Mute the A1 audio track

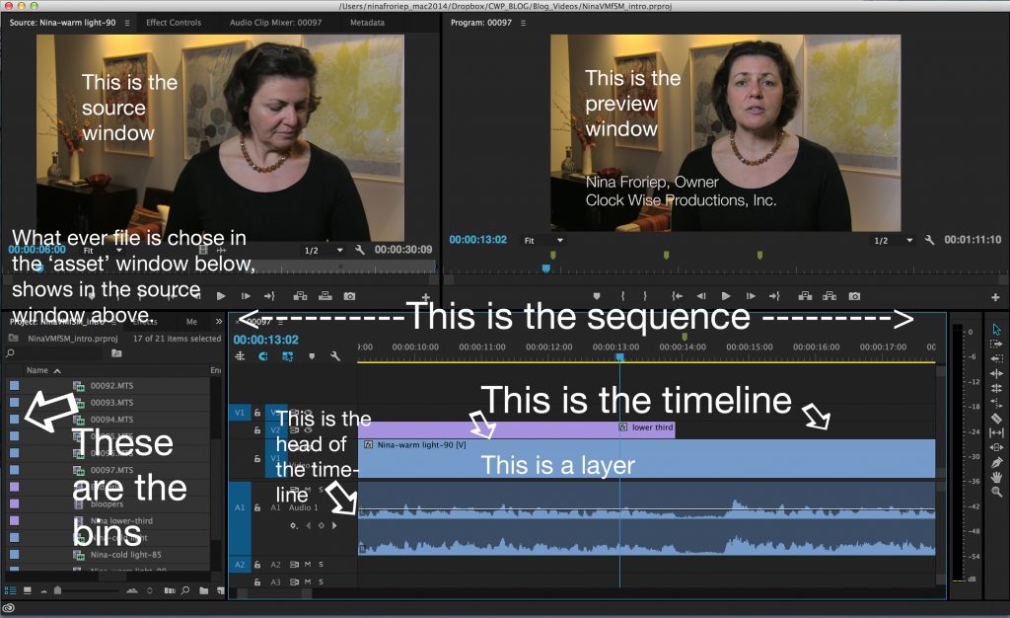tap(306, 488)
